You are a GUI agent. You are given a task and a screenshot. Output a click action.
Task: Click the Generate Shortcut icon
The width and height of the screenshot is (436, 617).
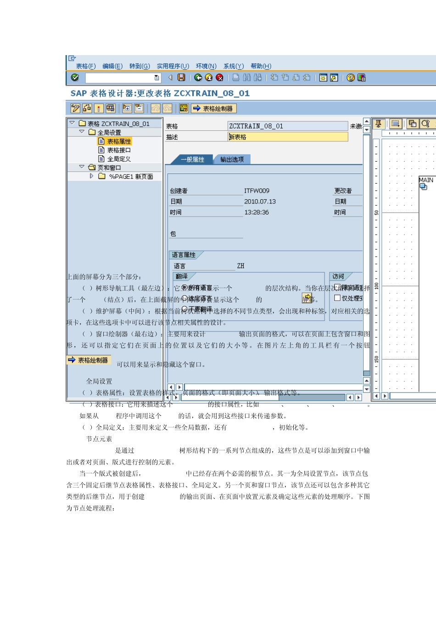click(334, 78)
